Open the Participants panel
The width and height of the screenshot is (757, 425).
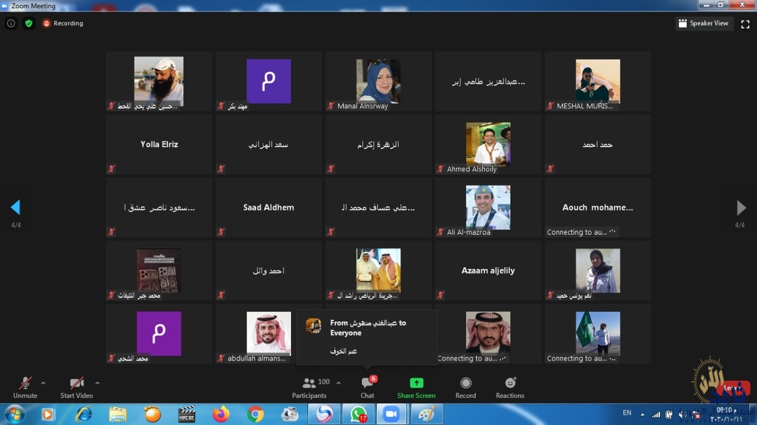coord(309,387)
